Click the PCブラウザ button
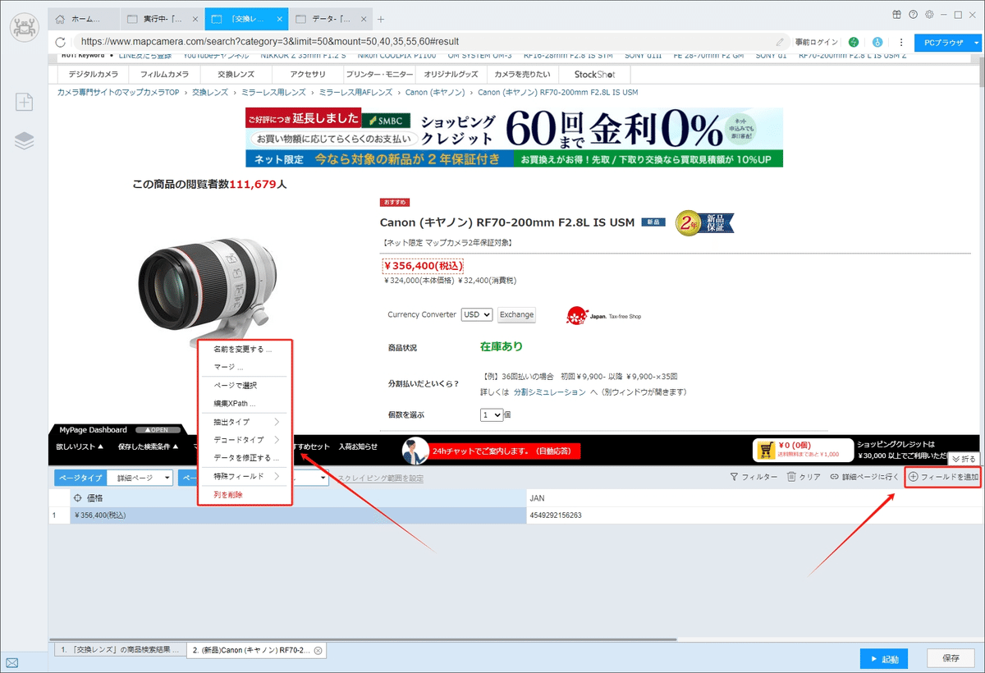 tap(943, 42)
